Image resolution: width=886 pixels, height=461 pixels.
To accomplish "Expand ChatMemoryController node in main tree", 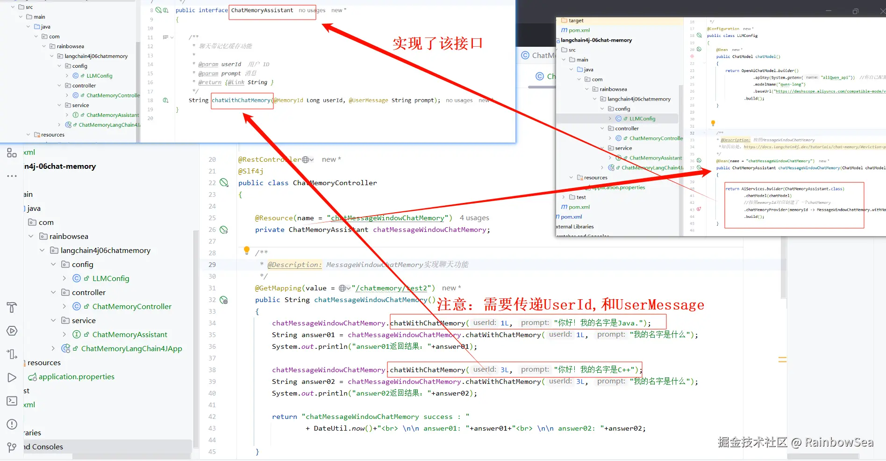I will coord(65,306).
